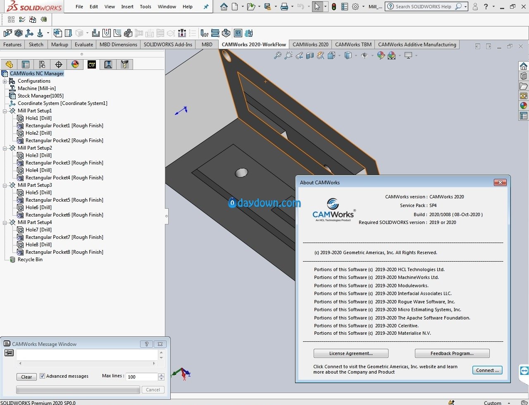Collapse the Mill Part Setup4 node
Viewport: 529px width, 405px height.
[x=5, y=222]
